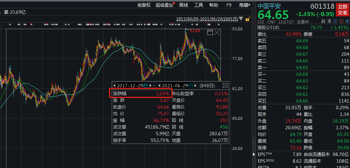Open the start date calendar picker
This screenshot has height=168, width=350.
click(x=146, y=85)
